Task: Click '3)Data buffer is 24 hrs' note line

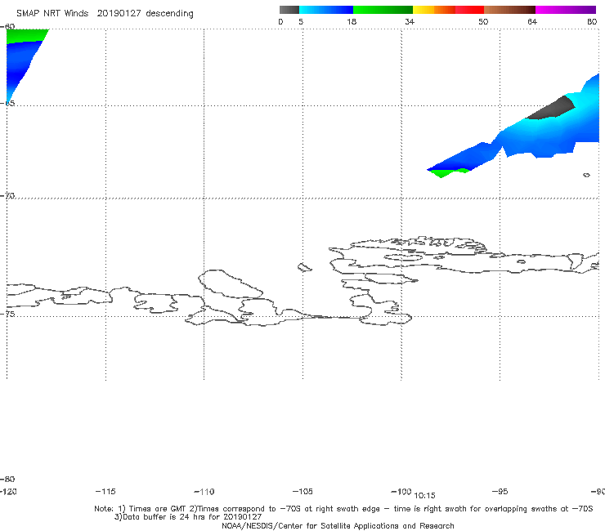Action: pyautogui.click(x=188, y=517)
